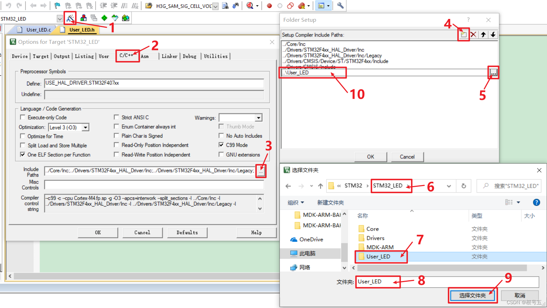Click Defaults in Options dialog
The width and height of the screenshot is (547, 308).
click(x=187, y=232)
